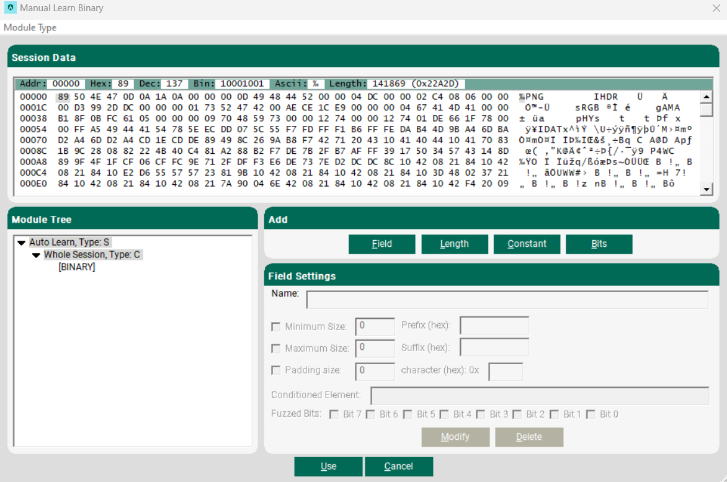Image resolution: width=727 pixels, height=482 pixels.
Task: Click the first hex byte 89 at 00000
Action: [x=63, y=97]
